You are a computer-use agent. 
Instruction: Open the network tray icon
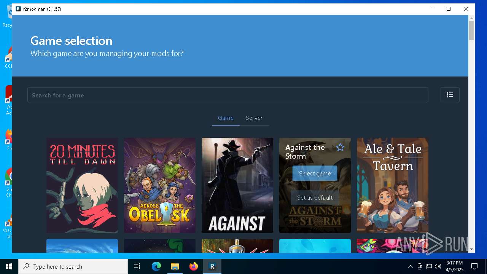[x=429, y=266]
